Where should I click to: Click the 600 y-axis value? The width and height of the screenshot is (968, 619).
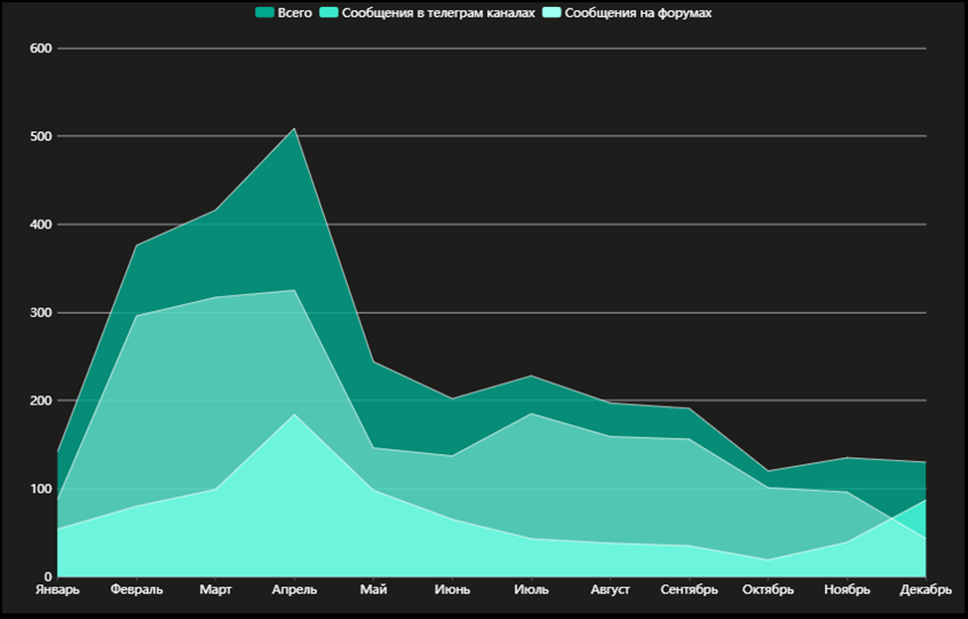tap(41, 48)
